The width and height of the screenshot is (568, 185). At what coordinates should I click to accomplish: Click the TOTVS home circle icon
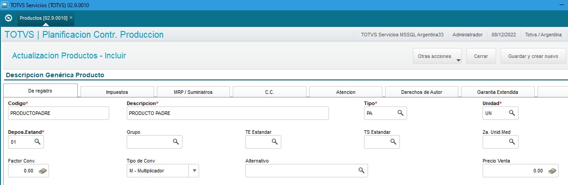coord(8,18)
